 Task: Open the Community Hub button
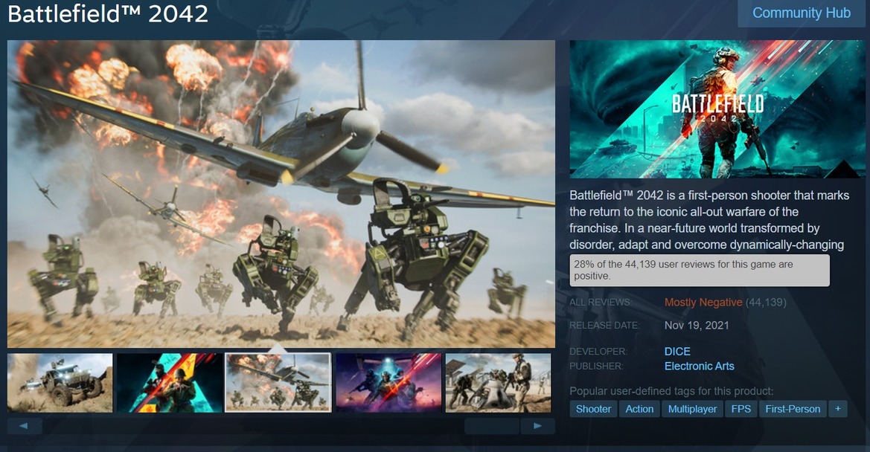[802, 13]
